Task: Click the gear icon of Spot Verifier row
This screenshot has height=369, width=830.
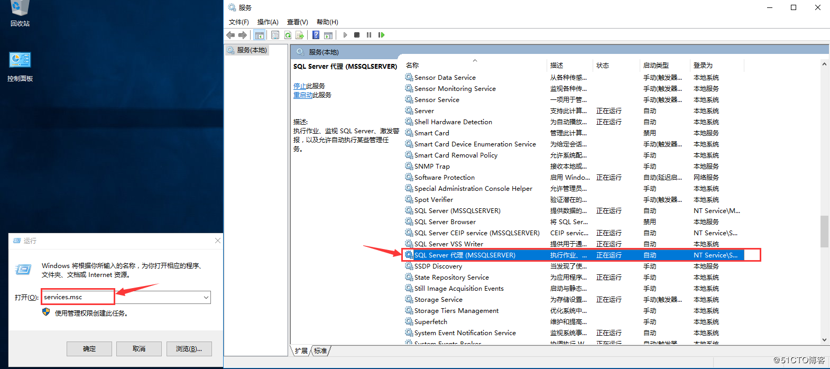Action: (409, 199)
